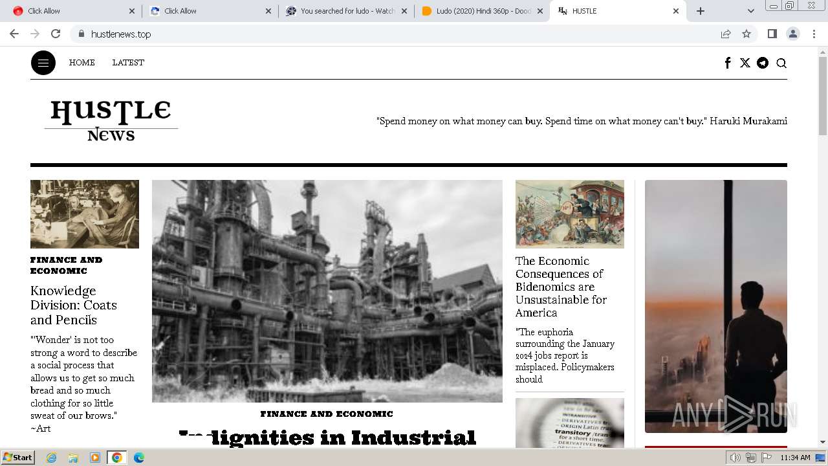This screenshot has height=466, width=828.
Task: Open File Explorer folder from taskbar
Action: [73, 458]
